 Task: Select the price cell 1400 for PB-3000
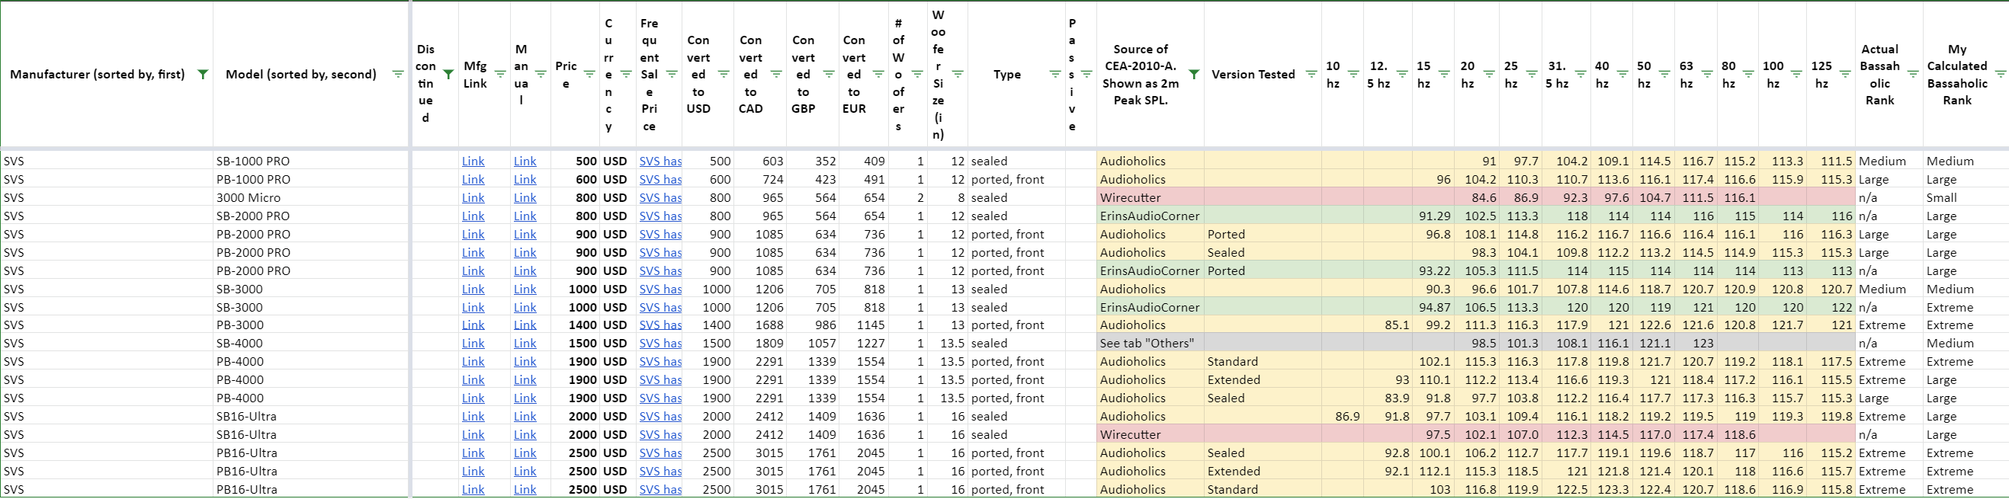[x=576, y=325]
